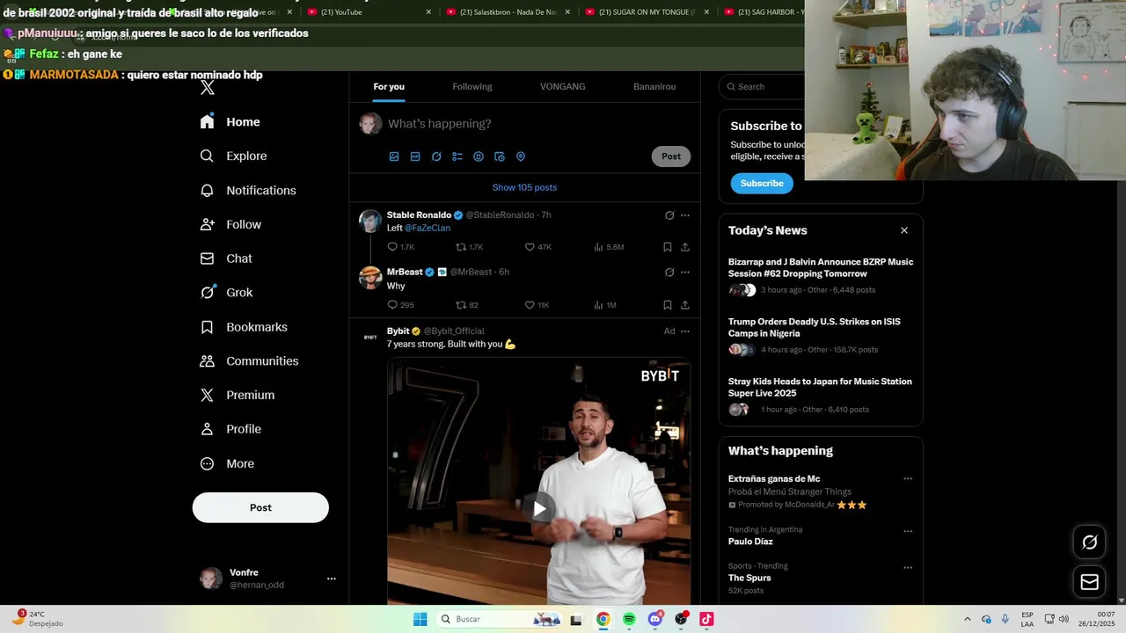Open options for Extrañas ganas de Mc trend
This screenshot has height=633, width=1126.
point(908,479)
